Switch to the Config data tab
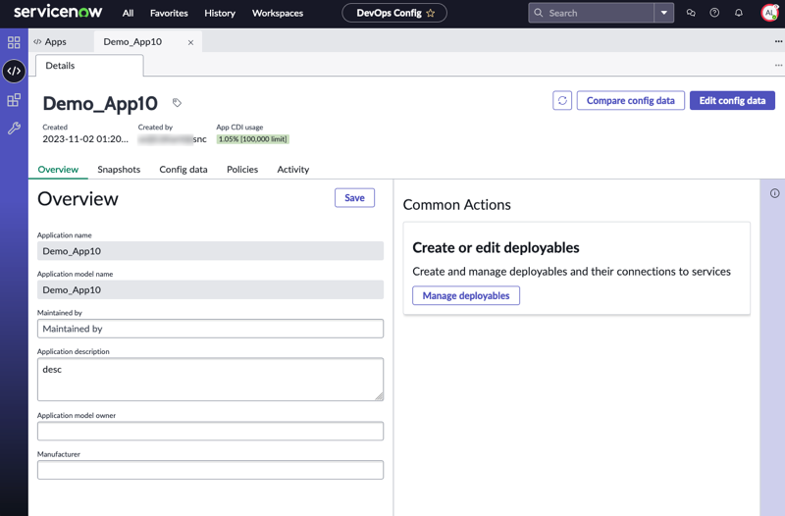Screen dimensions: 785x516 coord(183,170)
